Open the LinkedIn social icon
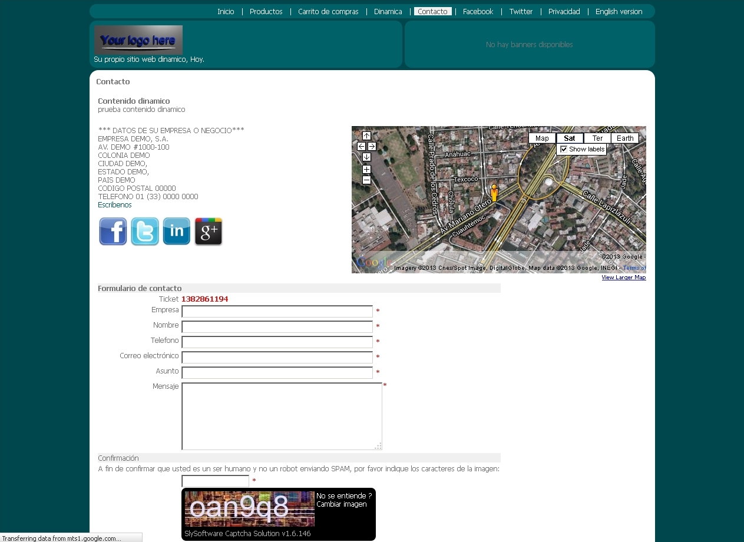Image resolution: width=744 pixels, height=542 pixels. point(177,231)
